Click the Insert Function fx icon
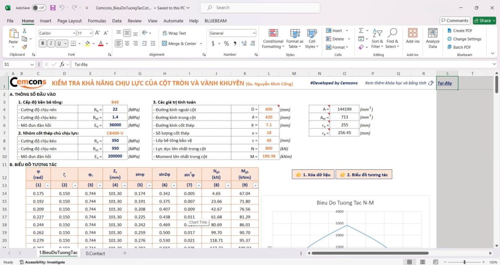 coord(62,64)
